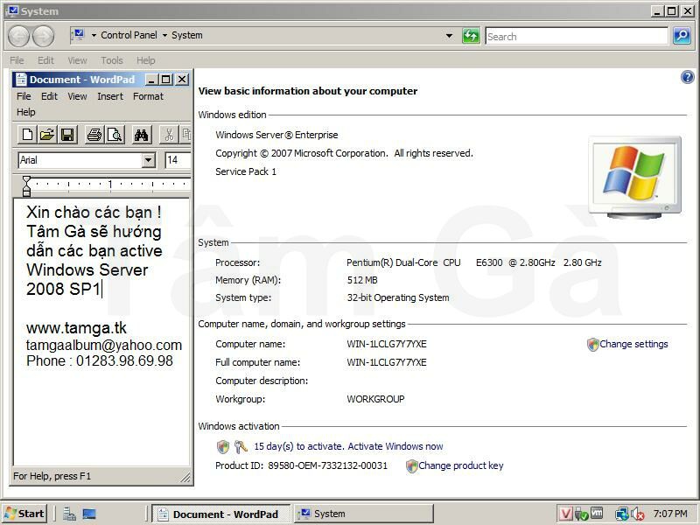Click the shield icon beside Change product key
This screenshot has height=525, width=700.
(411, 466)
